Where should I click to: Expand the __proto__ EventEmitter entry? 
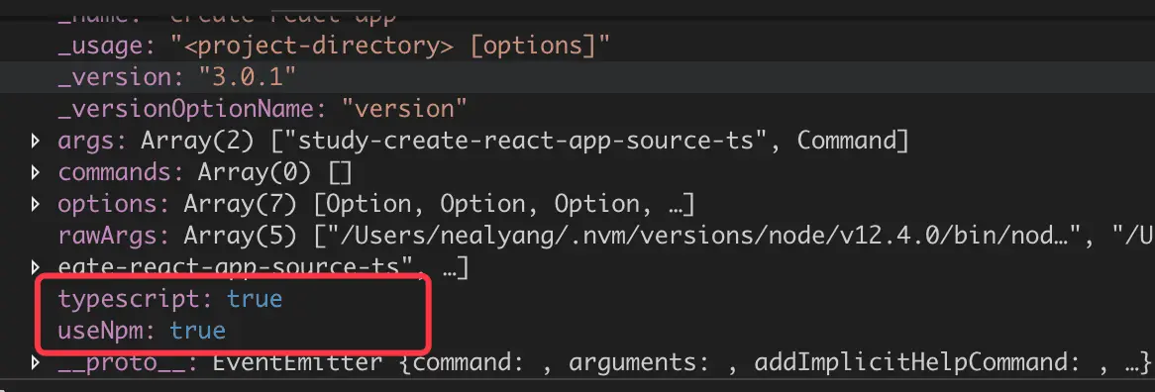pos(36,362)
